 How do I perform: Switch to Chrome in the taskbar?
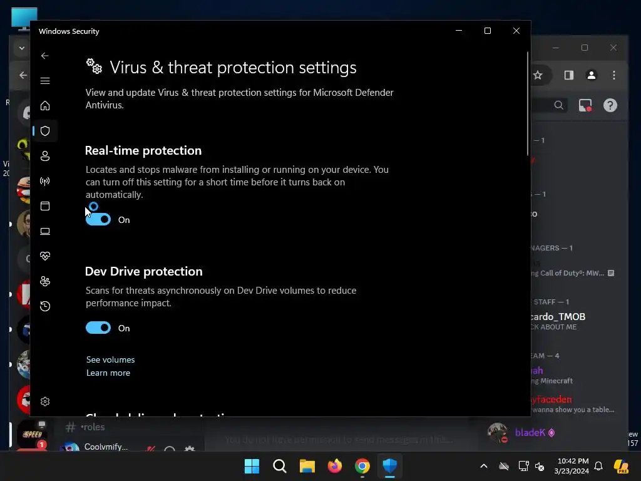(362, 466)
